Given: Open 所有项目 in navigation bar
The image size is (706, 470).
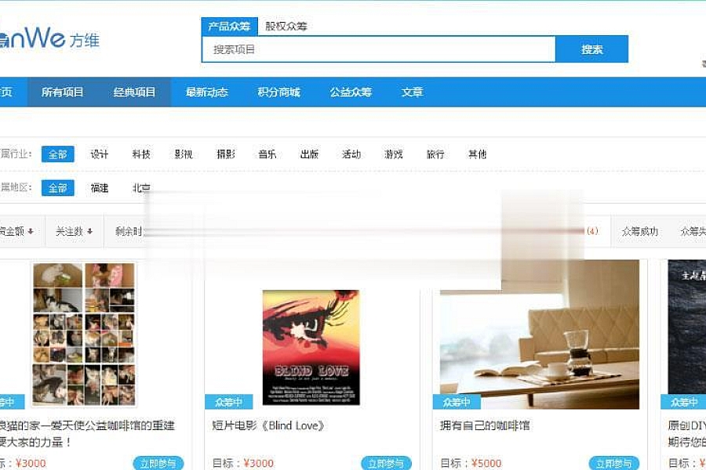Looking at the screenshot, I should [x=63, y=92].
